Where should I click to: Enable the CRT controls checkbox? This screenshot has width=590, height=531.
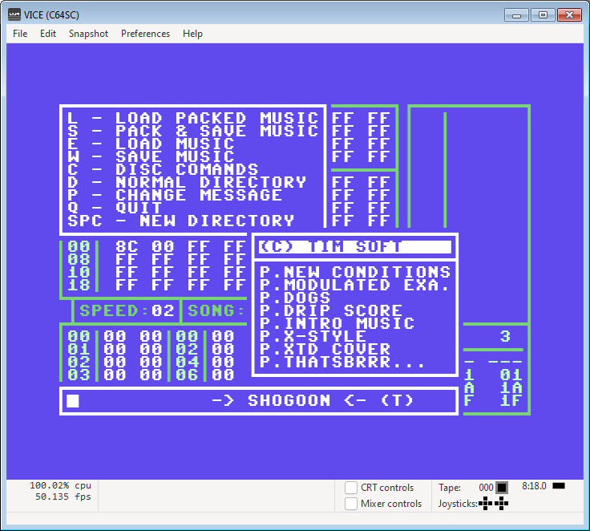(350, 488)
